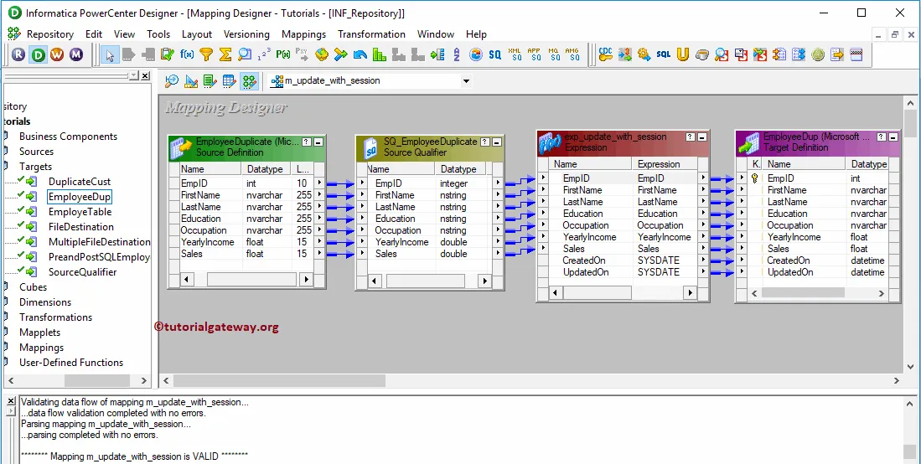Open help for SQ_EmployeeDuplicate transformation
This screenshot has width=921, height=464.
point(485,142)
